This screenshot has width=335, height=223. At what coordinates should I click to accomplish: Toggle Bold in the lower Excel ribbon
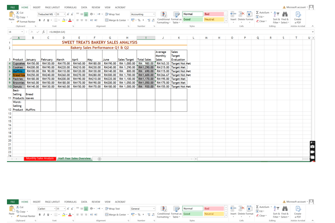click(x=40, y=215)
